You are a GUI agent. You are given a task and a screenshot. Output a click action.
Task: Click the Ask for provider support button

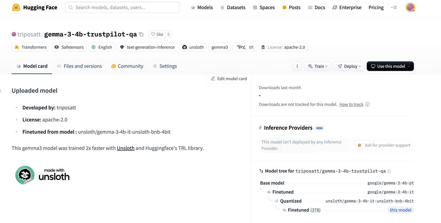[384, 145]
